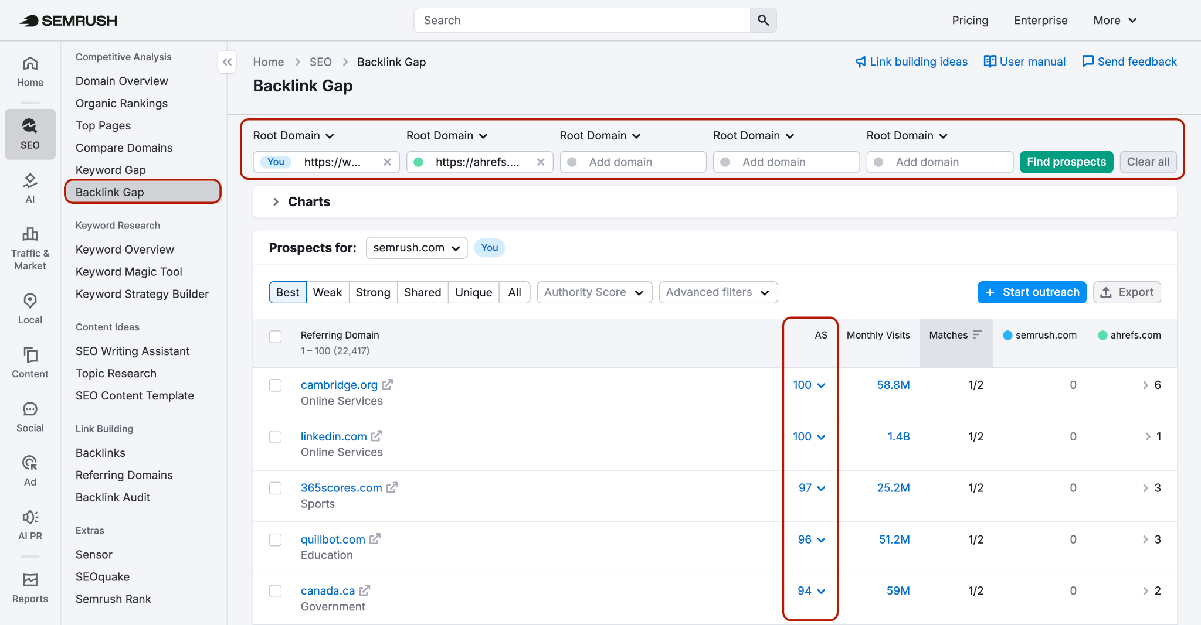Select the Best tab
Image resolution: width=1201 pixels, height=625 pixels.
(287, 292)
